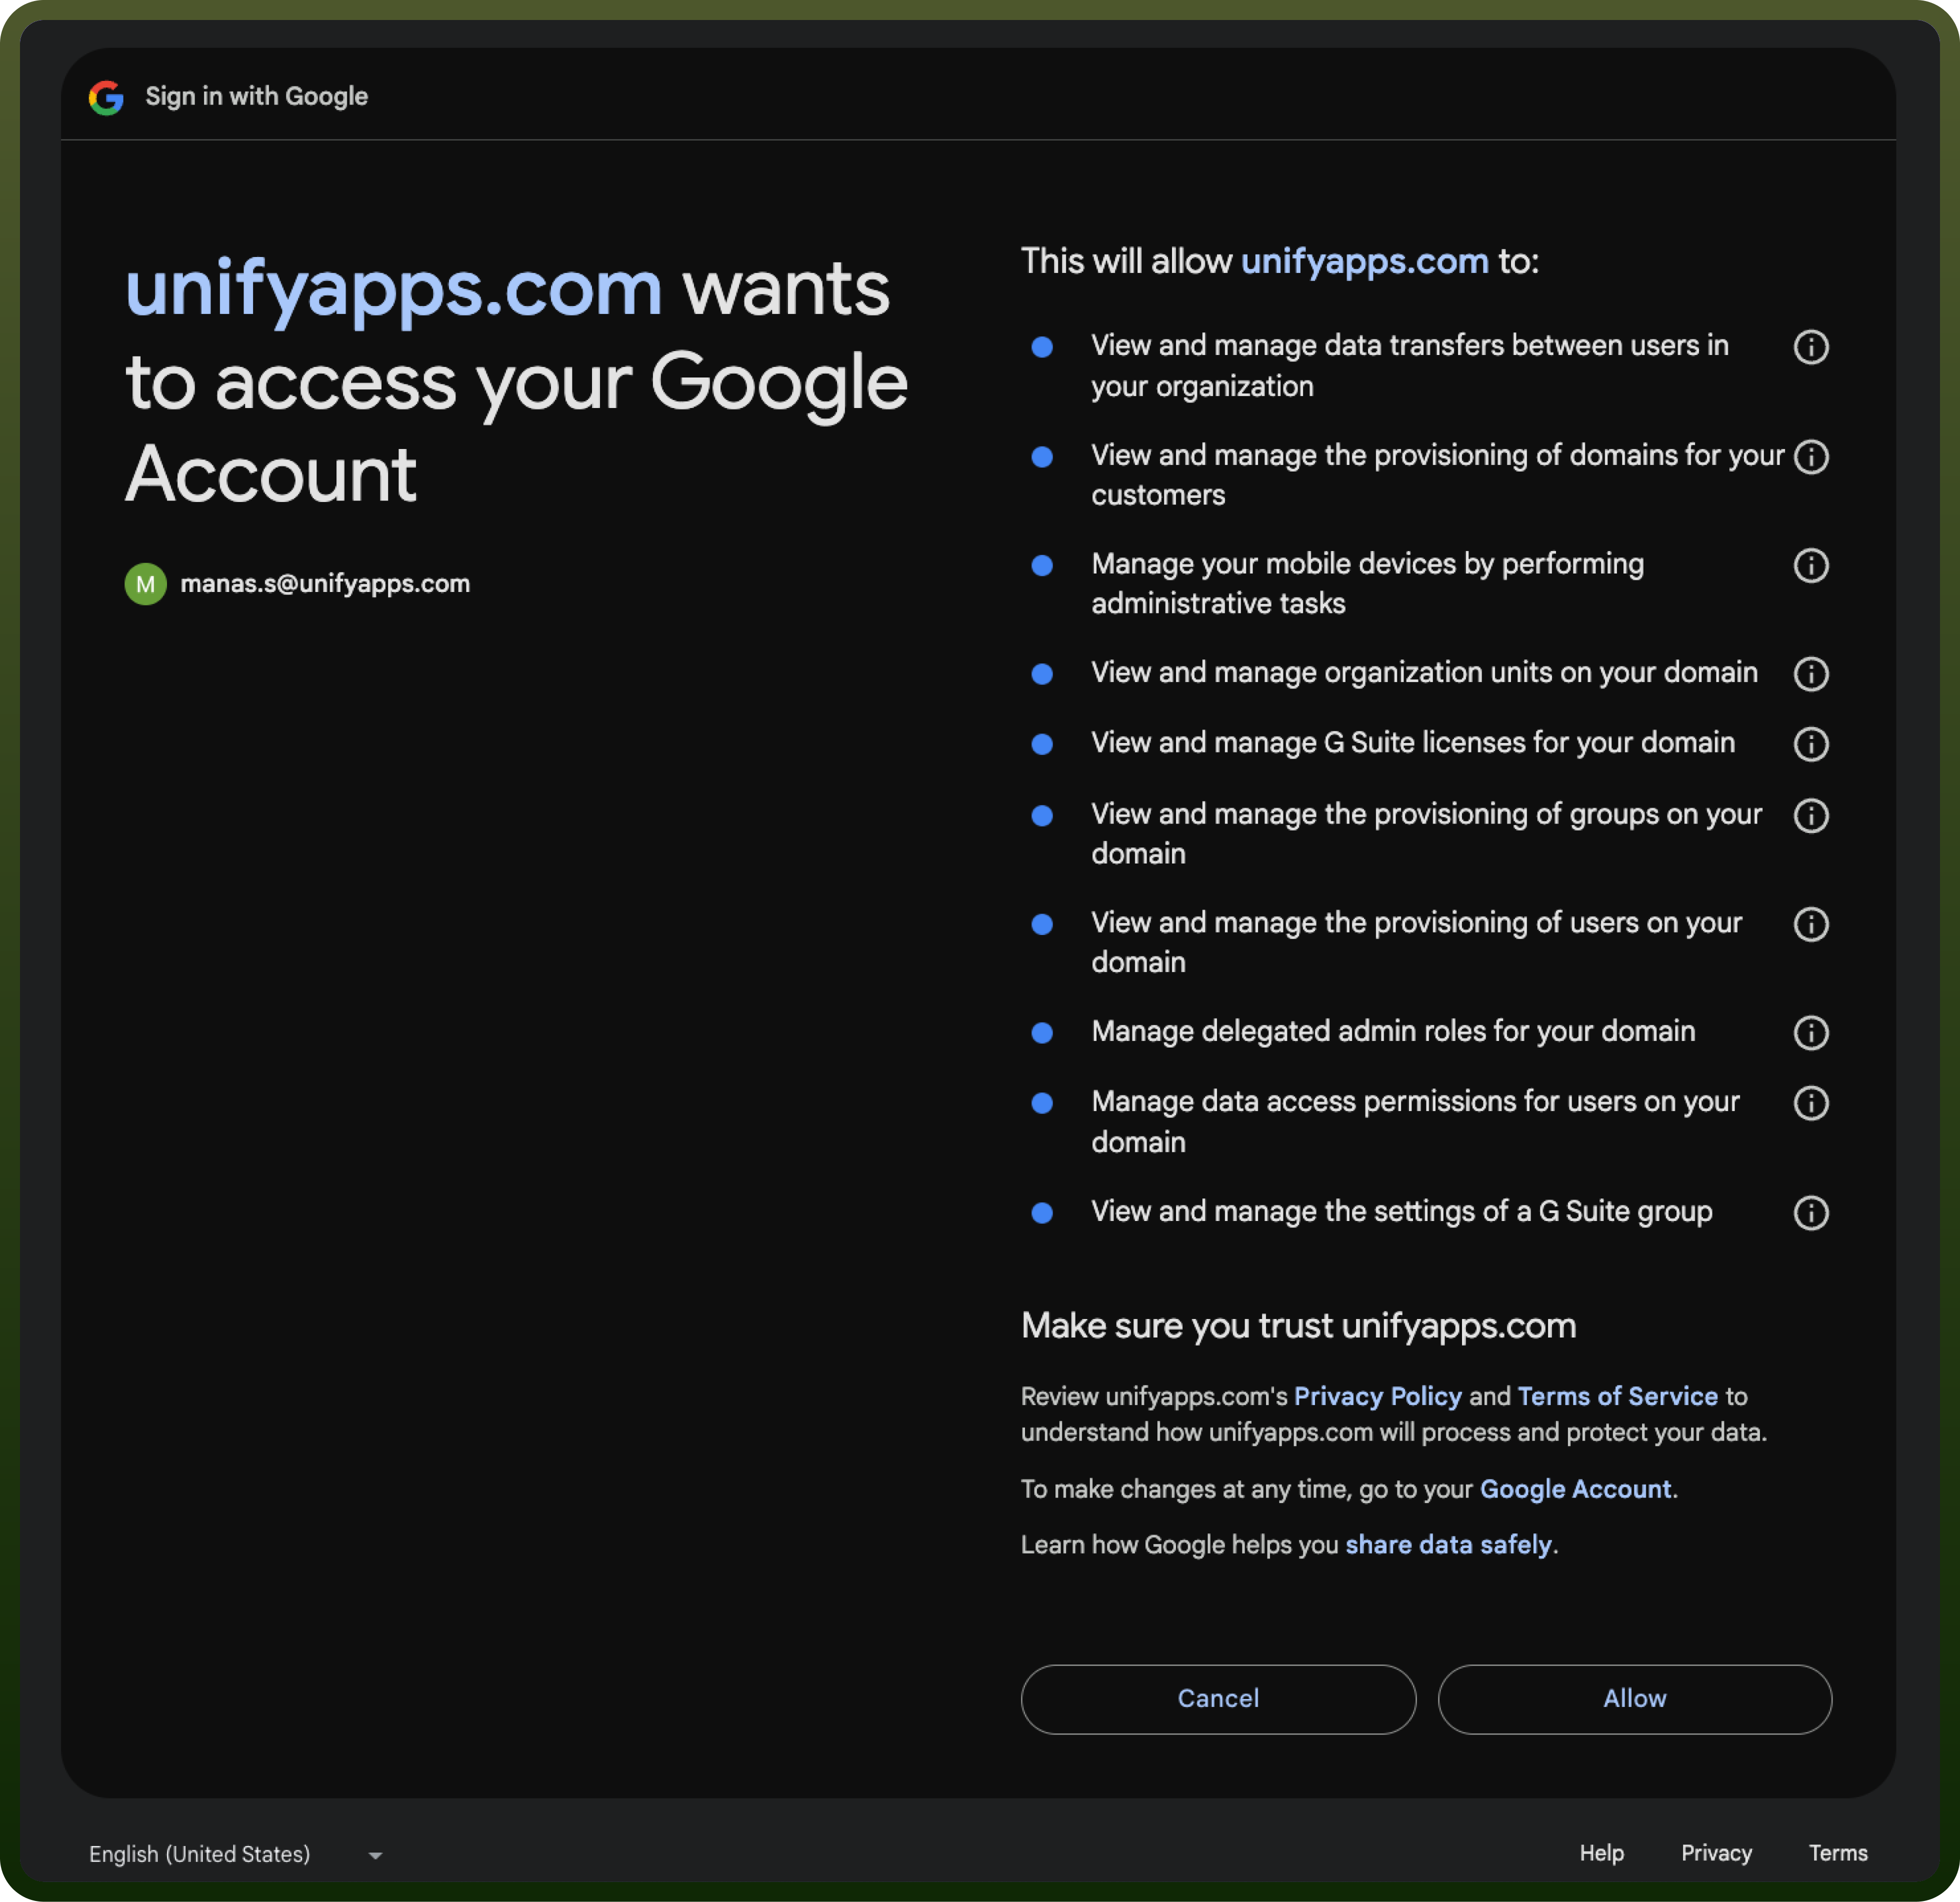Click 'provisioning of users on your domain' text

(1416, 942)
